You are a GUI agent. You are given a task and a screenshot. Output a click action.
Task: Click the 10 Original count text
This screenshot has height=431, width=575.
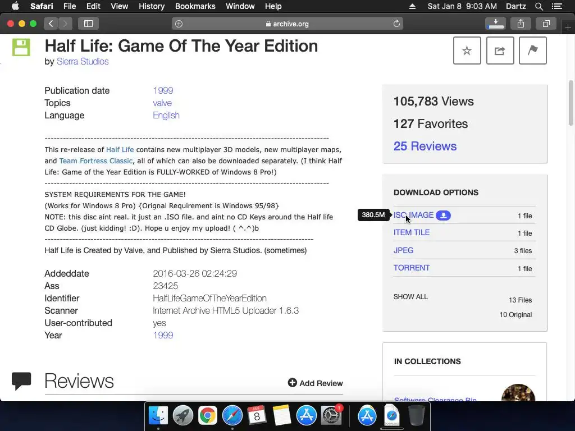click(515, 315)
